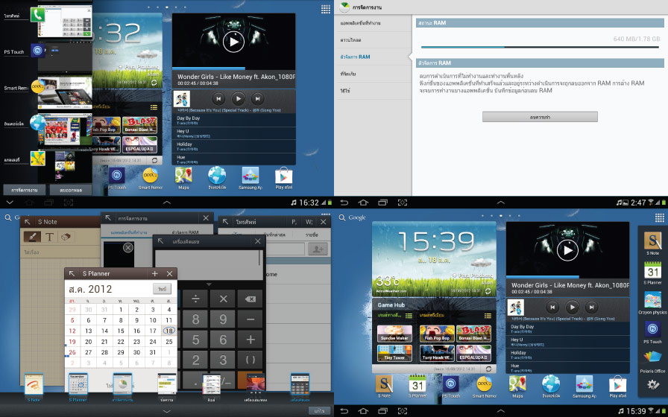
Task: Add a new event with S Planner plus icon
Action: (154, 273)
